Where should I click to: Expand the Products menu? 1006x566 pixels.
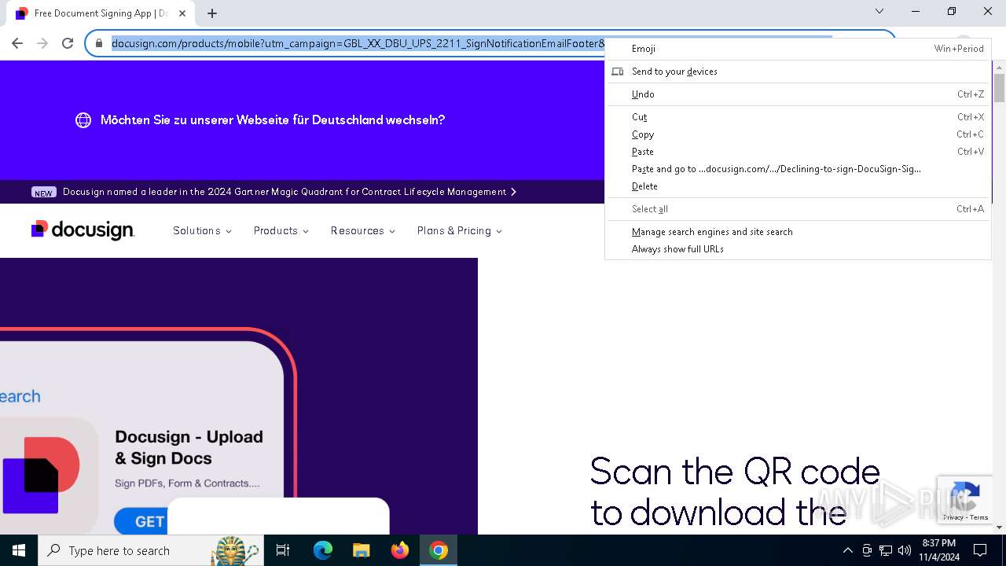click(x=281, y=230)
